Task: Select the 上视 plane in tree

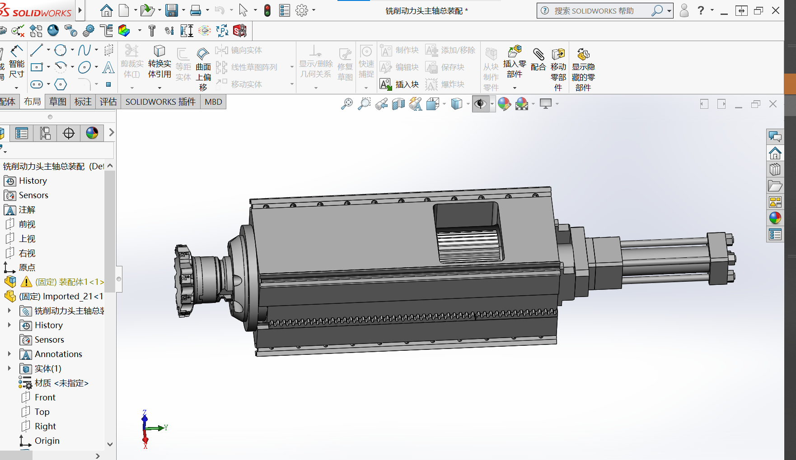Action: (x=27, y=239)
